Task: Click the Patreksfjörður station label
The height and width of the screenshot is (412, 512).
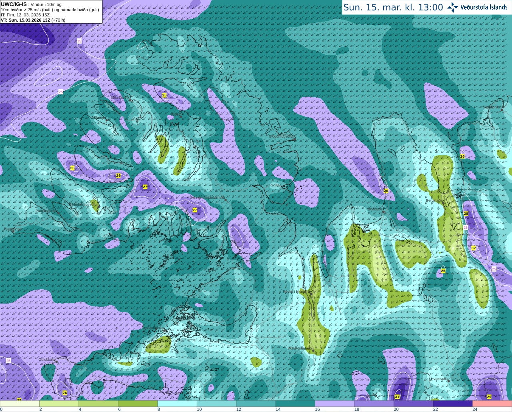Action: pyautogui.click(x=46, y=210)
